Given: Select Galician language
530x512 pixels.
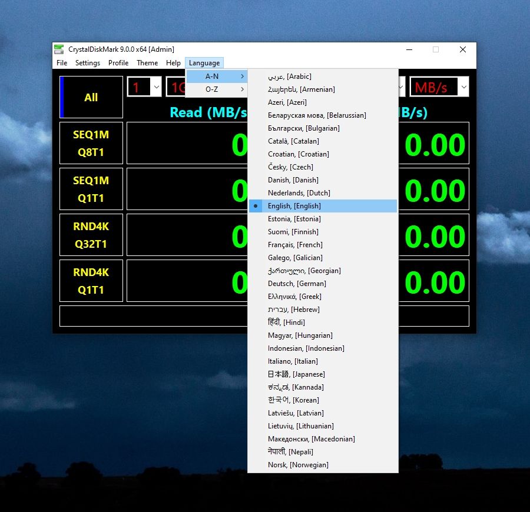Looking at the screenshot, I should (x=323, y=258).
